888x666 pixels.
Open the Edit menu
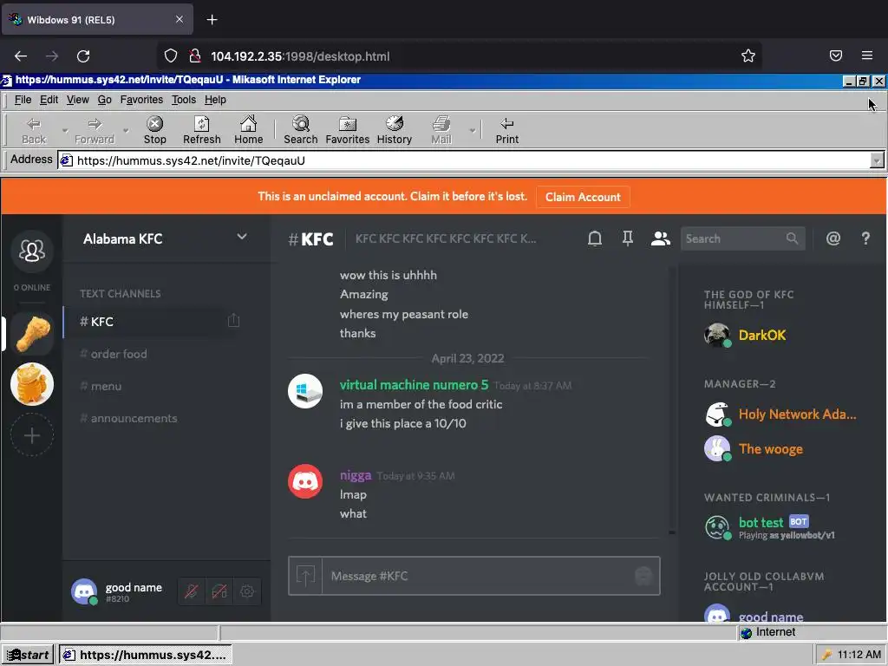[49, 100]
